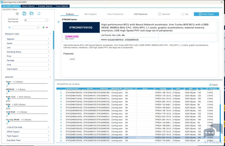Open the search field dropdown

coord(38,28)
